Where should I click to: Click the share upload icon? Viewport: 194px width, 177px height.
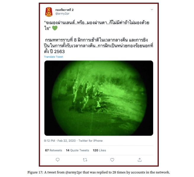pyautogui.click(x=140, y=160)
